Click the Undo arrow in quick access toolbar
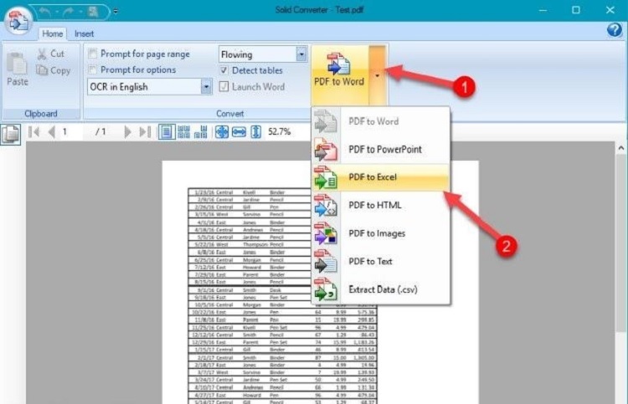 45,12
